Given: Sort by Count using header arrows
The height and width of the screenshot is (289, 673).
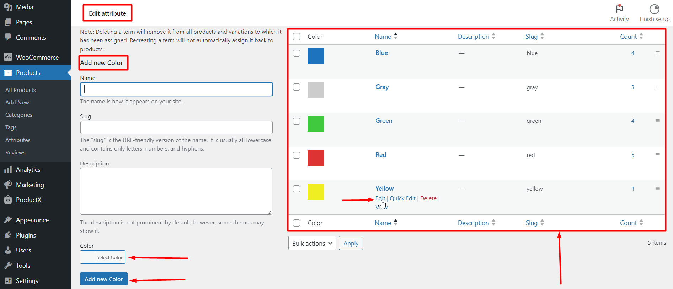Looking at the screenshot, I should click(x=641, y=36).
